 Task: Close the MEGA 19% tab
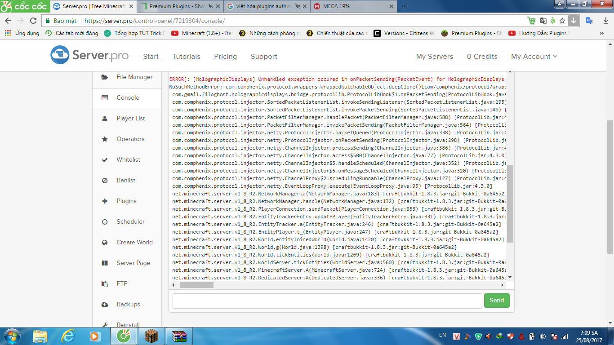coord(391,6)
